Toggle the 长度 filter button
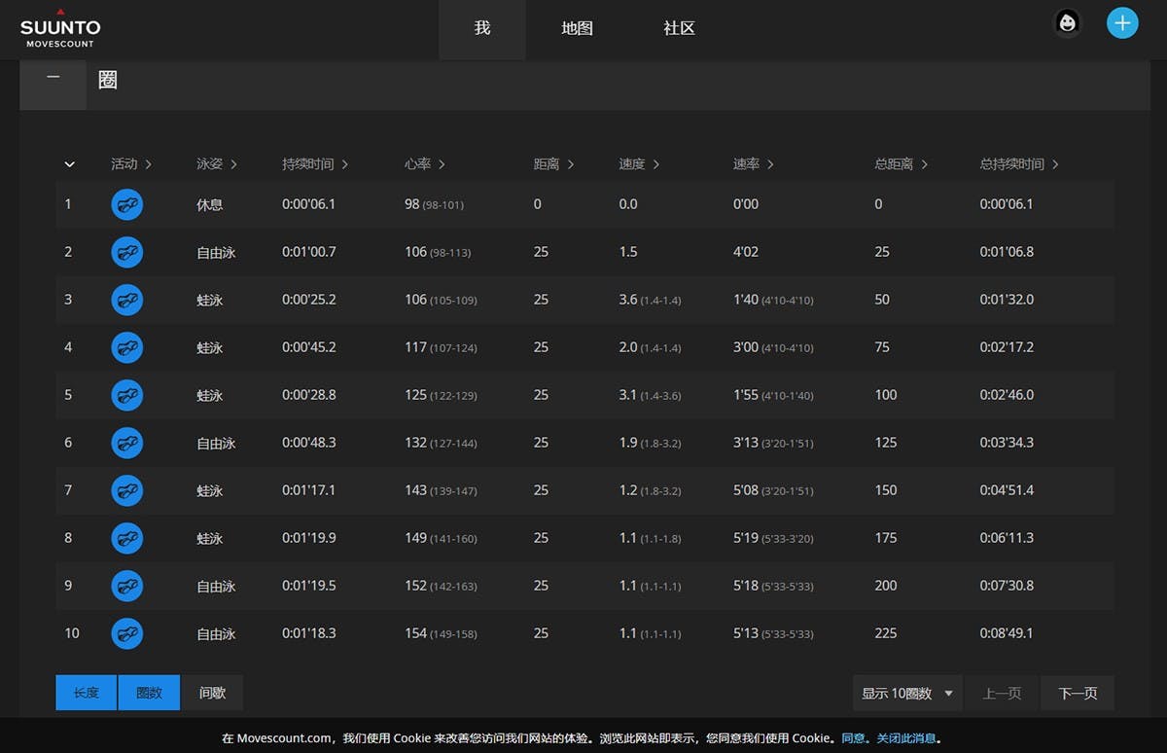 pyautogui.click(x=87, y=693)
